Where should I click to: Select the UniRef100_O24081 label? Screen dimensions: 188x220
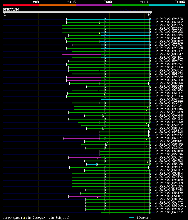click(169, 106)
